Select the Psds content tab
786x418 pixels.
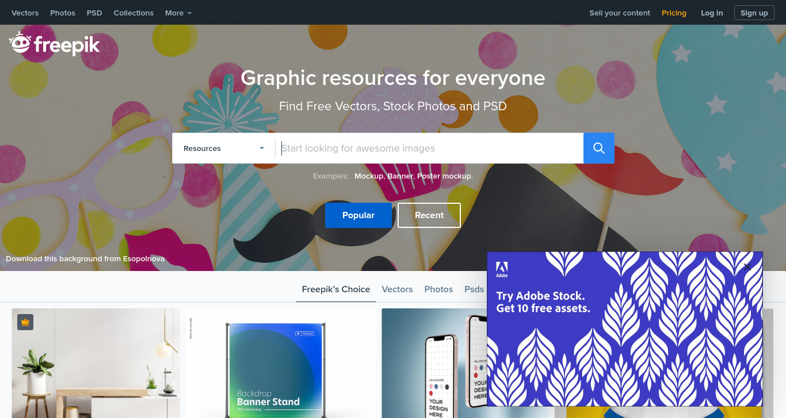(474, 289)
